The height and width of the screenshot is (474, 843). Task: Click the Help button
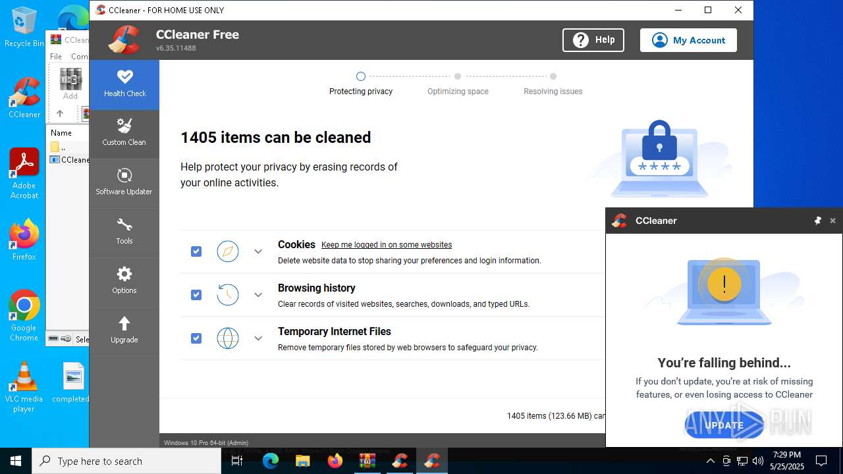(x=593, y=40)
